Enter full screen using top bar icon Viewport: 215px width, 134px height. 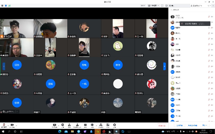tap(162, 5)
